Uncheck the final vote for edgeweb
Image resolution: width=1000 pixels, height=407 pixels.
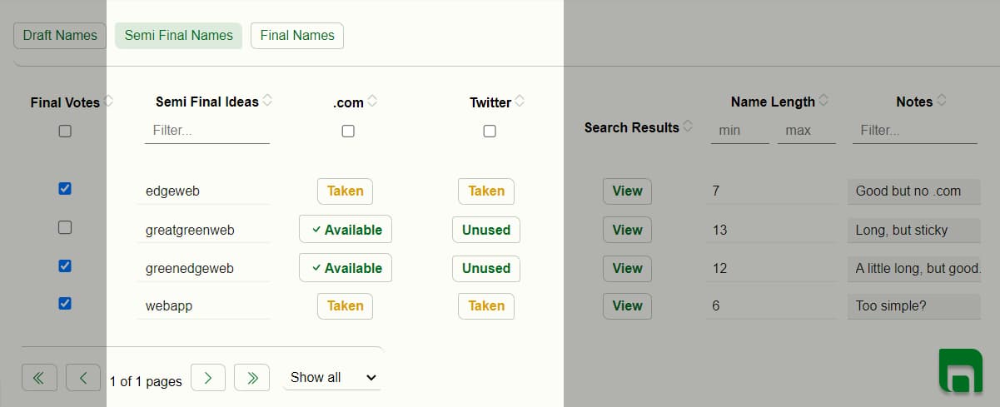(65, 189)
